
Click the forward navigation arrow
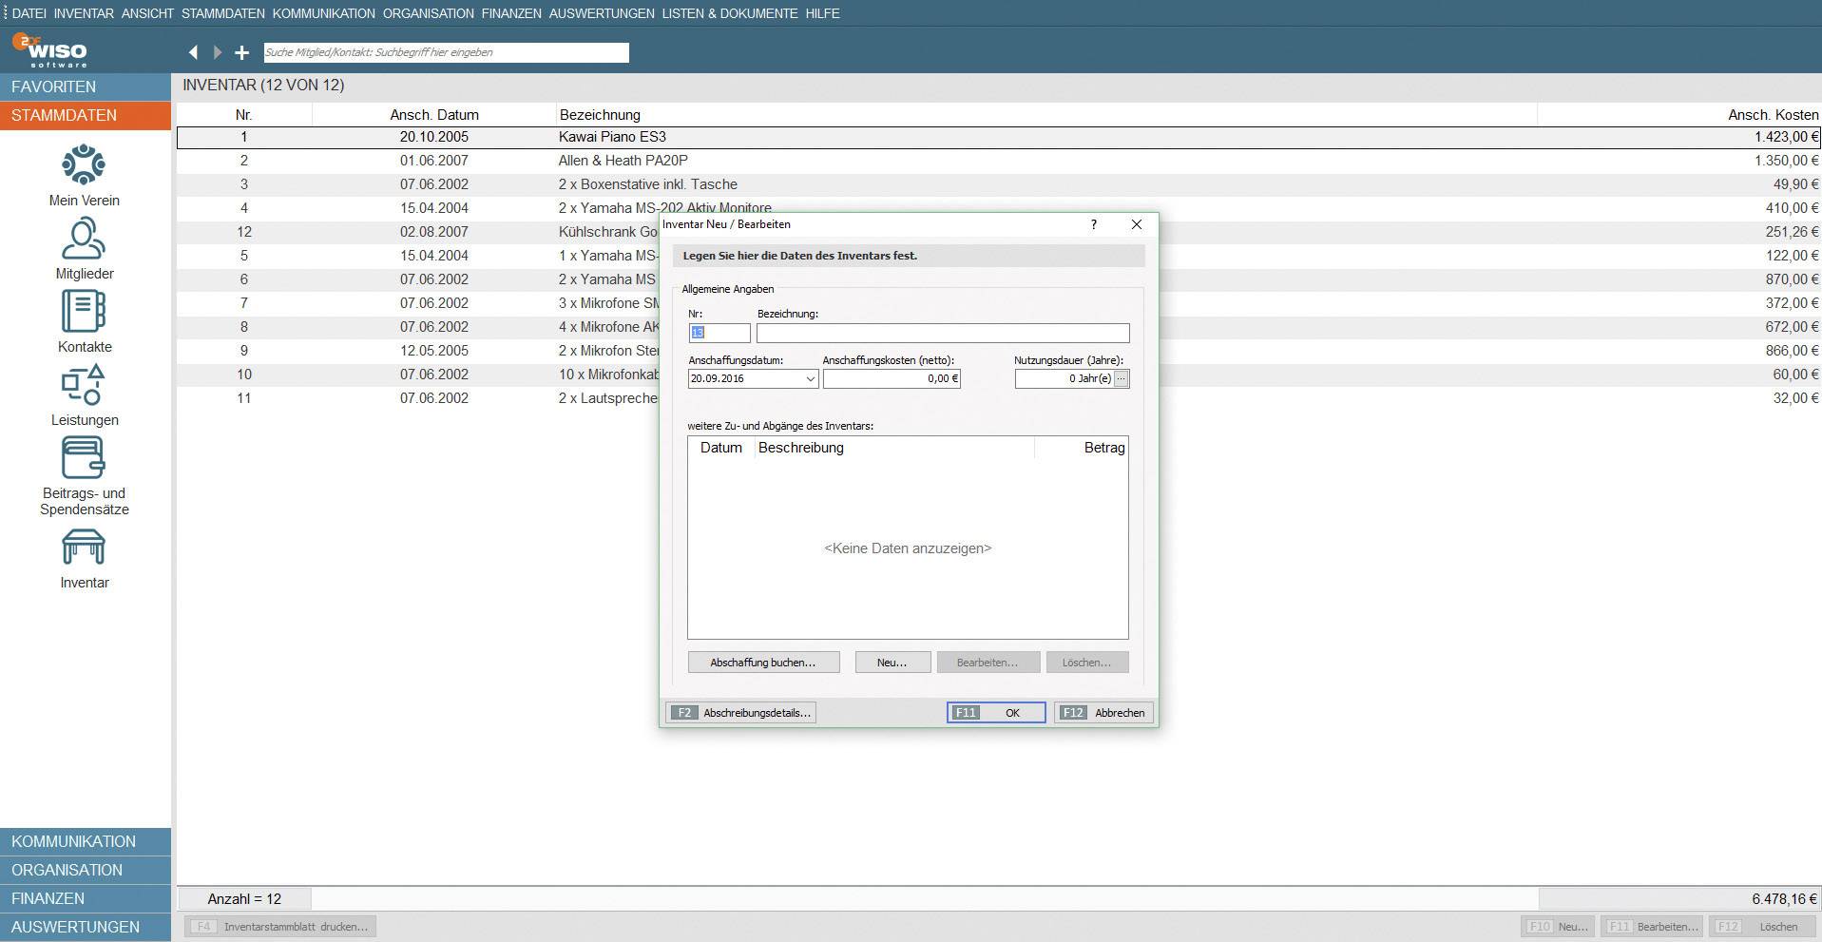[x=217, y=52]
